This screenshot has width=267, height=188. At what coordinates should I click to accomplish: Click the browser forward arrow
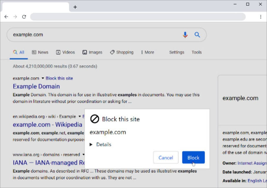pyautogui.click(x=15, y=17)
